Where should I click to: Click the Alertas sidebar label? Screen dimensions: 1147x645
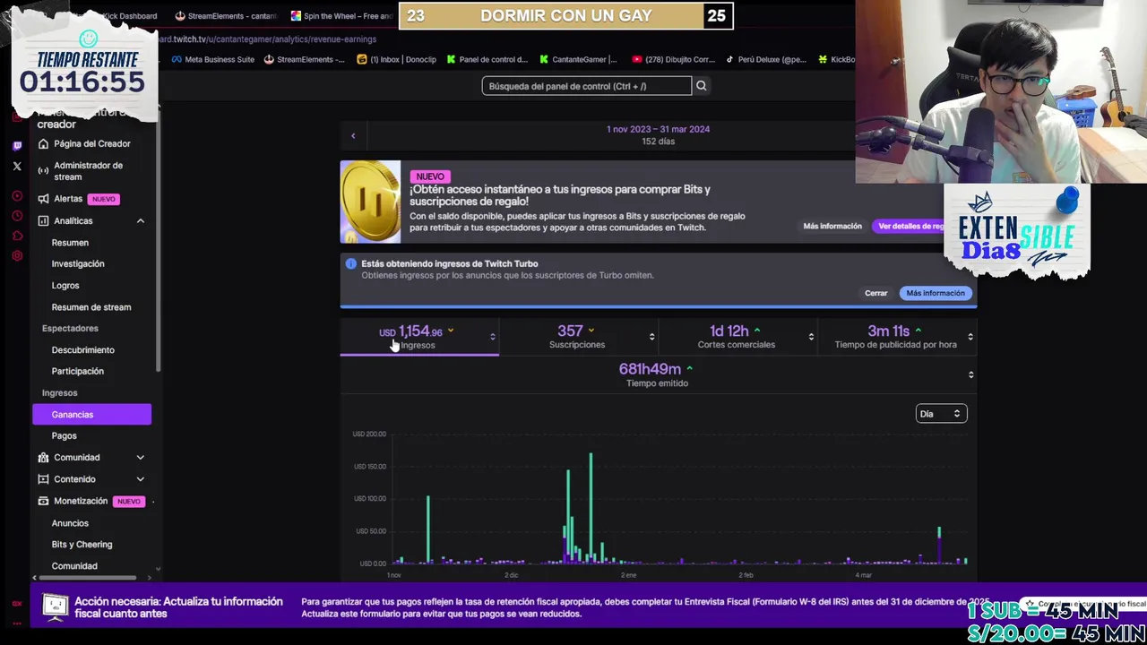point(68,199)
